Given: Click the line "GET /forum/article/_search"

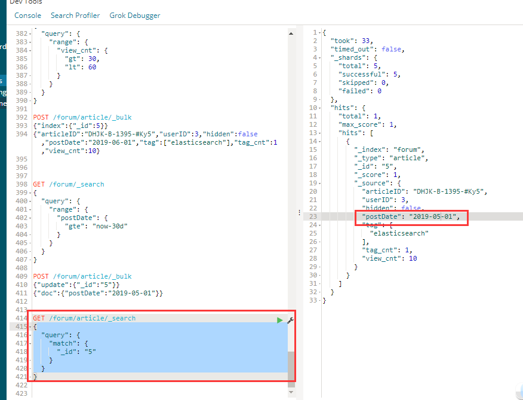Looking at the screenshot, I should click(84, 318).
